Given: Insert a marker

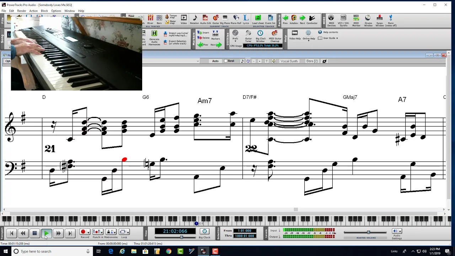Looking at the screenshot, I should point(203,33).
